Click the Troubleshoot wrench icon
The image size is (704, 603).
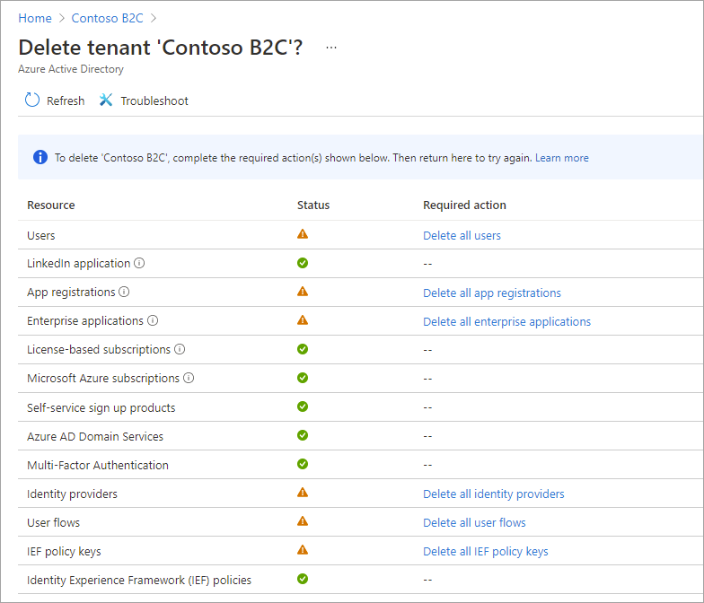(106, 100)
